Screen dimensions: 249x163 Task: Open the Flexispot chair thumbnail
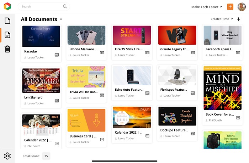pos(177,75)
